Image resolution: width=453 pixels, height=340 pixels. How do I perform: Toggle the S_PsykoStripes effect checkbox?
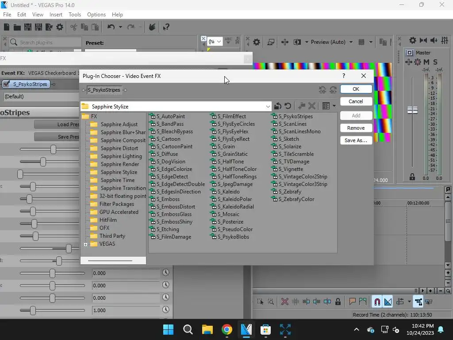coord(6,84)
